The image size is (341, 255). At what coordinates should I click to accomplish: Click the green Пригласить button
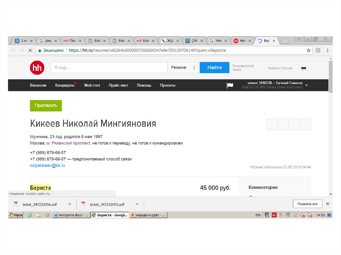pyautogui.click(x=46, y=105)
